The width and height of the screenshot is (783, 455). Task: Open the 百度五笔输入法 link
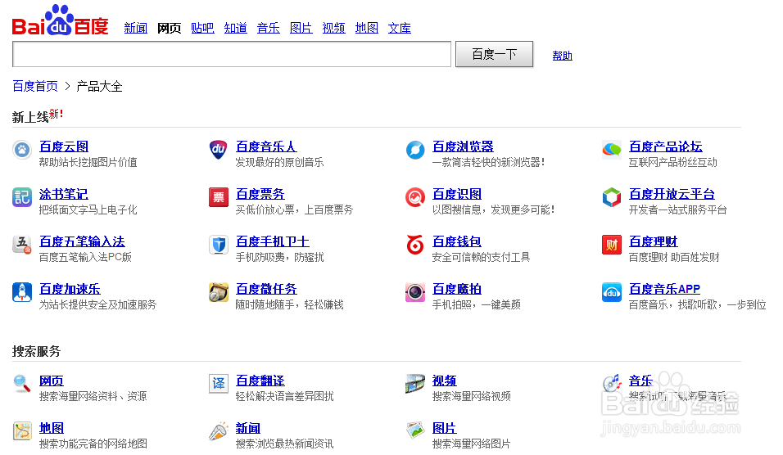tap(82, 241)
